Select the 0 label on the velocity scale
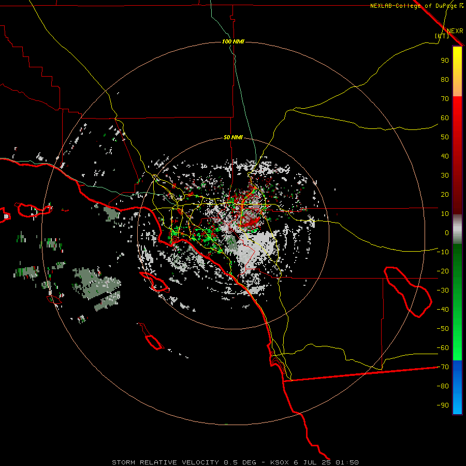Screen dimensions: 466x466 click(x=447, y=233)
